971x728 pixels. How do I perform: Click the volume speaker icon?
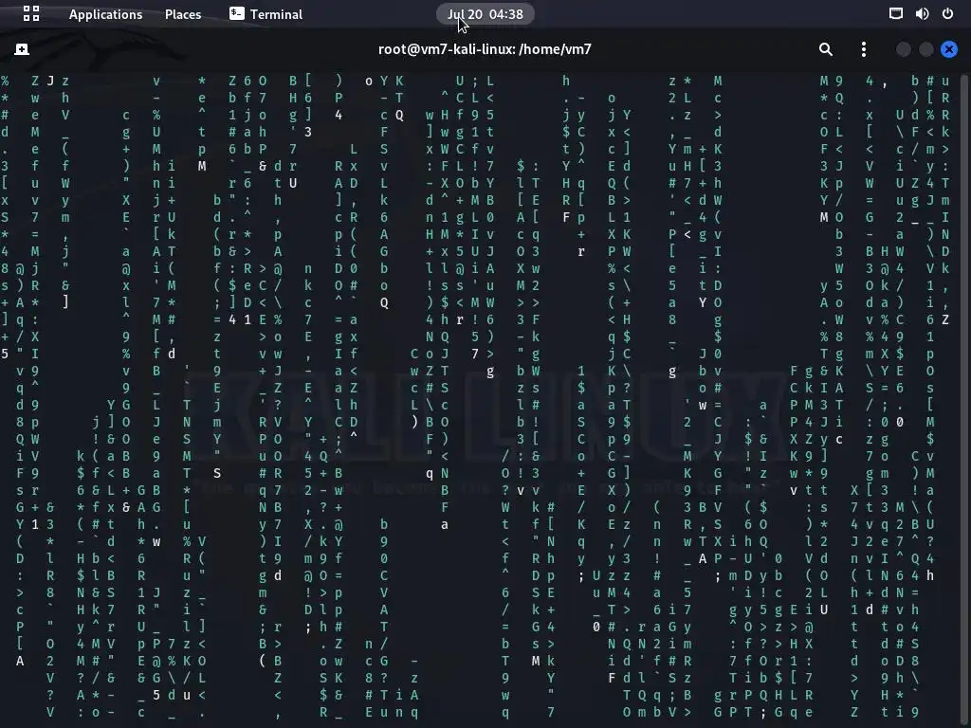click(x=922, y=13)
